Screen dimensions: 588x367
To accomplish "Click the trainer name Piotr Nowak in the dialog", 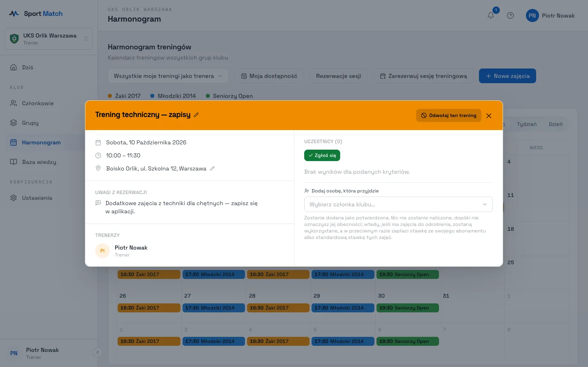I will (x=131, y=248).
